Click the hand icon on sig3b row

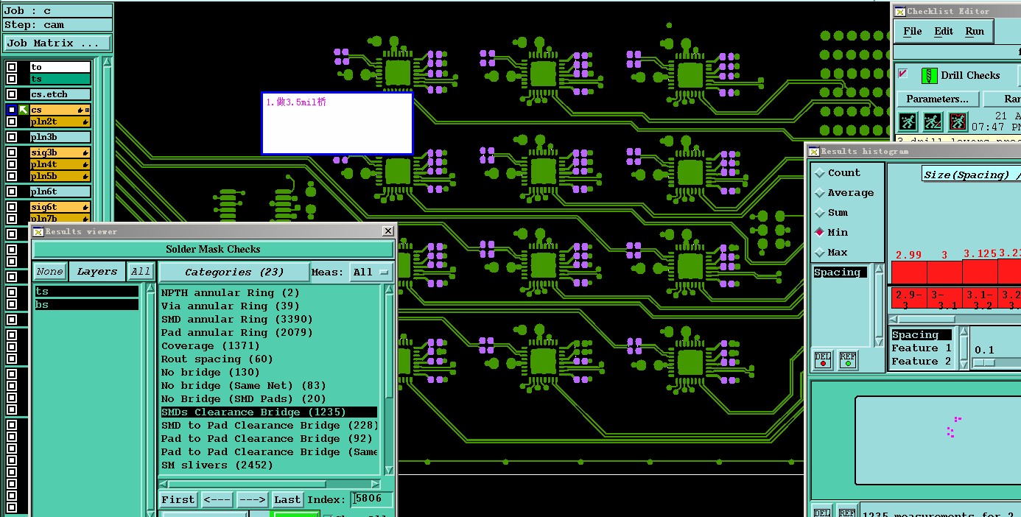coord(85,152)
